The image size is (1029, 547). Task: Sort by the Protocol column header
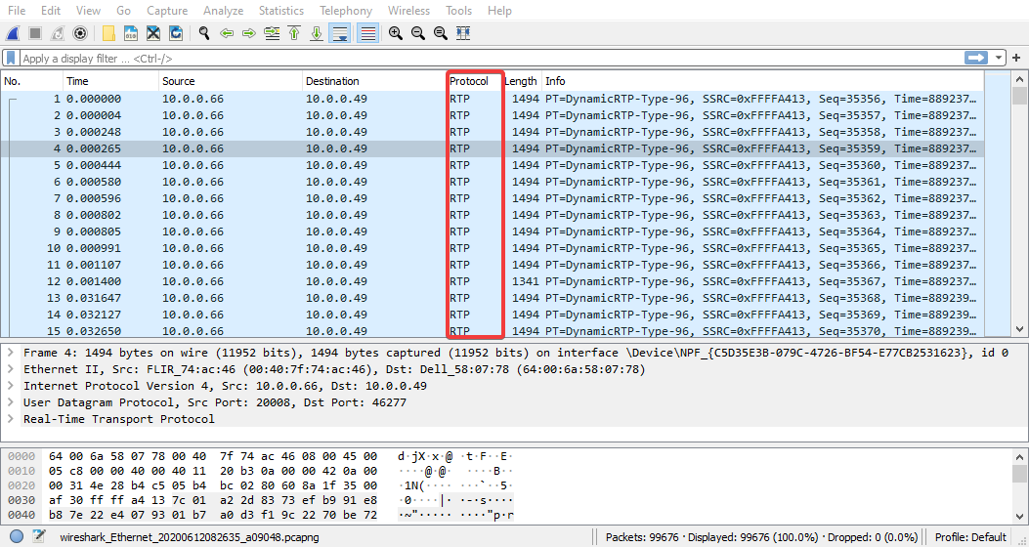pyautogui.click(x=475, y=81)
